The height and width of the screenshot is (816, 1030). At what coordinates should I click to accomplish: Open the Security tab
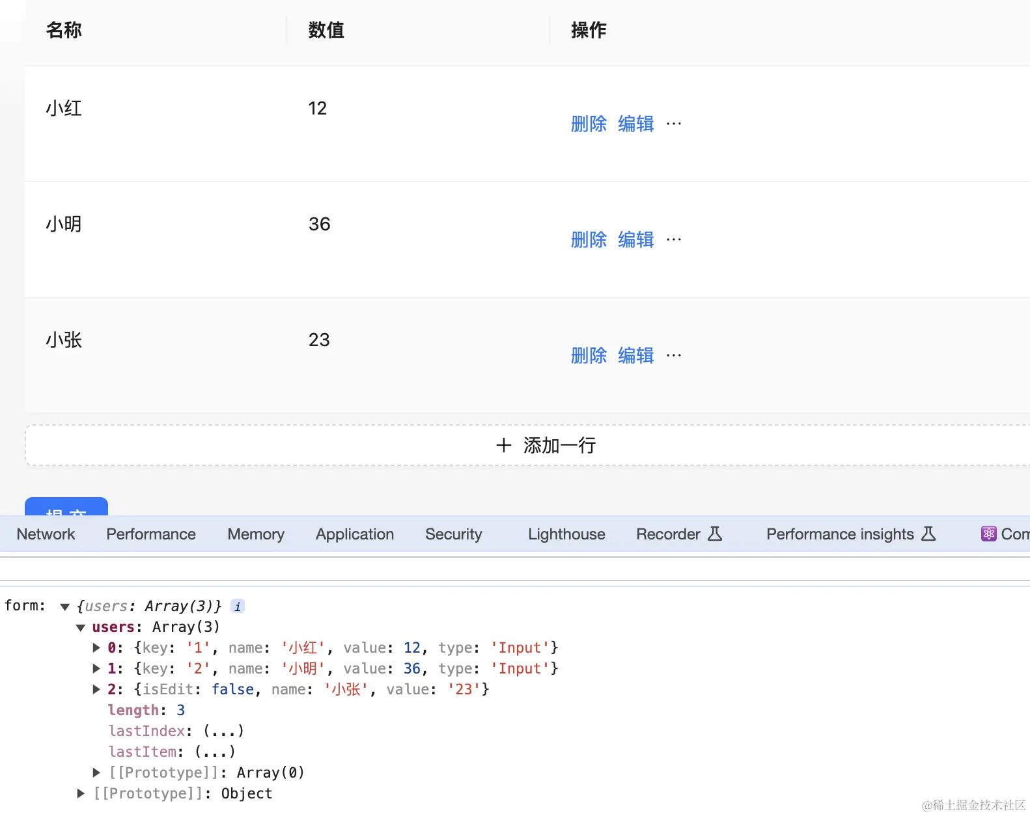click(454, 534)
